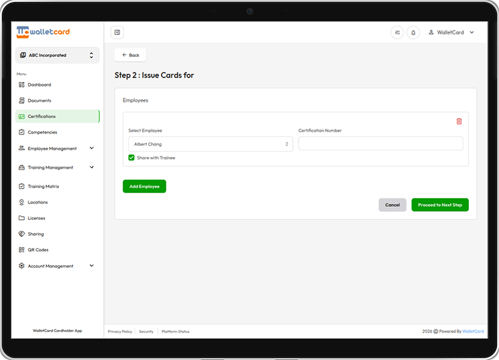Click the Certifications card icon
499x360 pixels.
point(21,116)
